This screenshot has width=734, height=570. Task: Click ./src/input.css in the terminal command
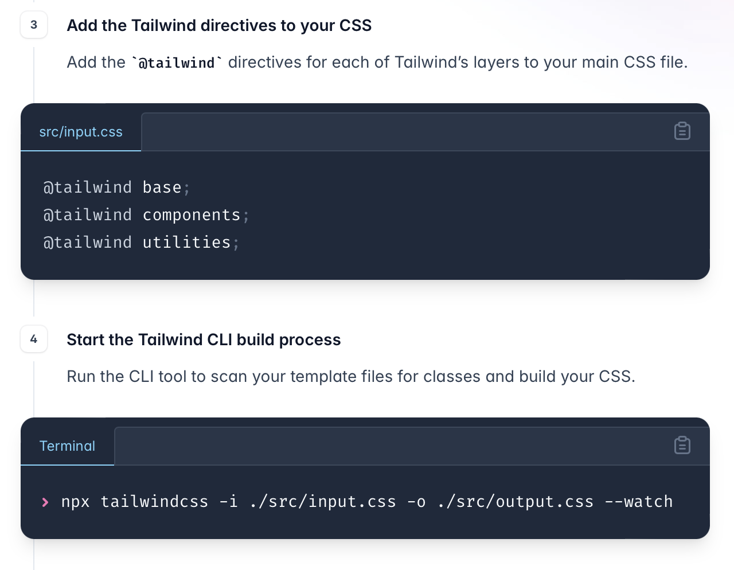(322, 502)
